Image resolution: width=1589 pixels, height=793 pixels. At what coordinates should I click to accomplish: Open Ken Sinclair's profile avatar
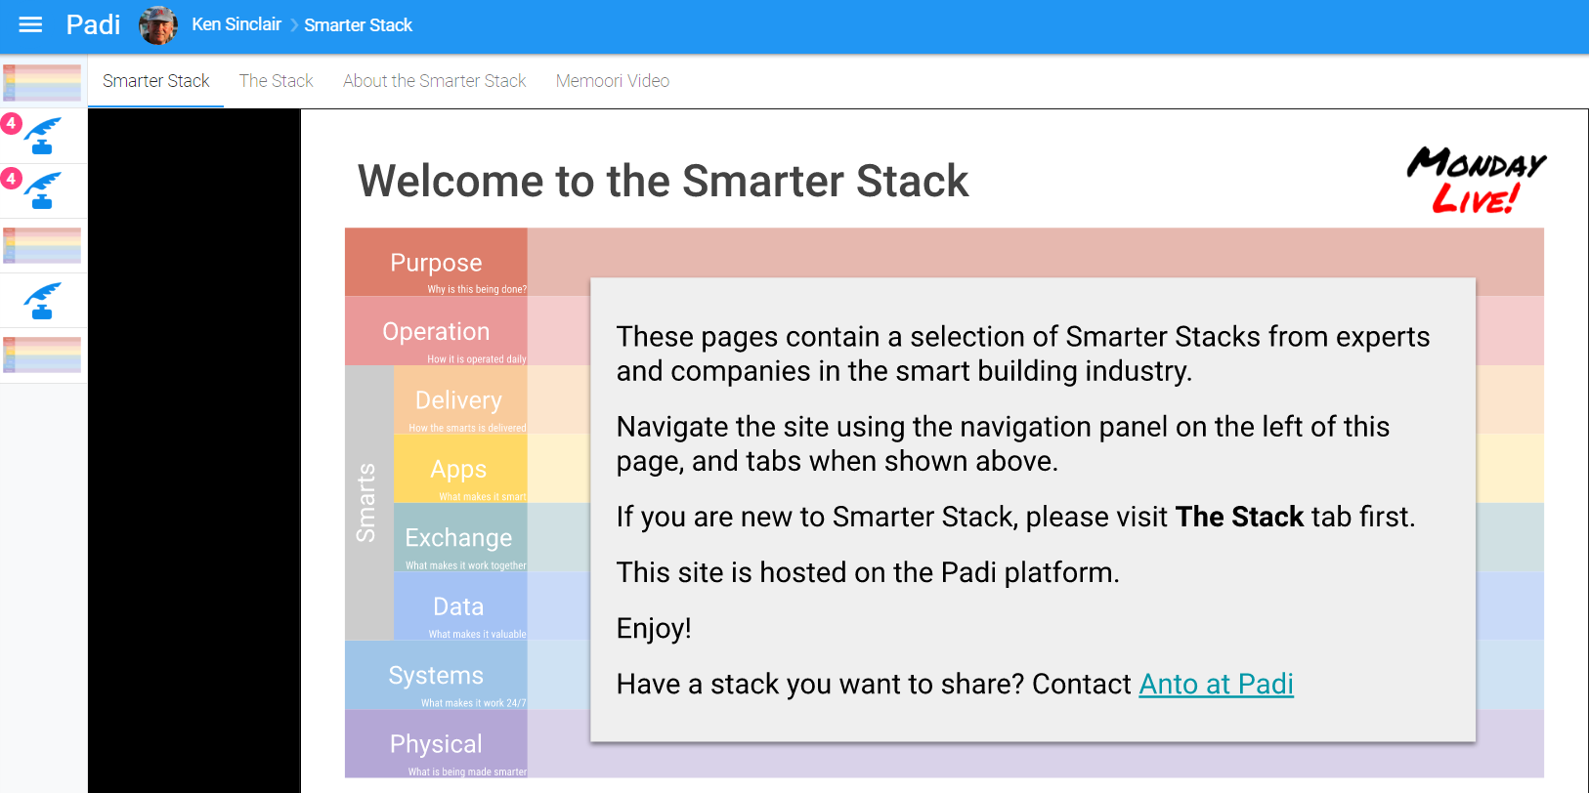[x=158, y=25]
